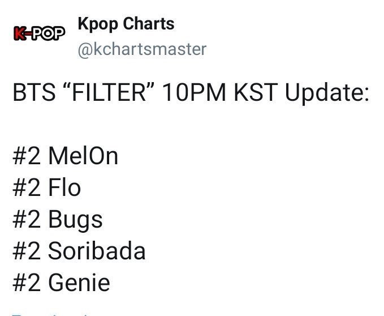Open Kpop Charts display name profile
The width and height of the screenshot is (384, 316).
126,24
